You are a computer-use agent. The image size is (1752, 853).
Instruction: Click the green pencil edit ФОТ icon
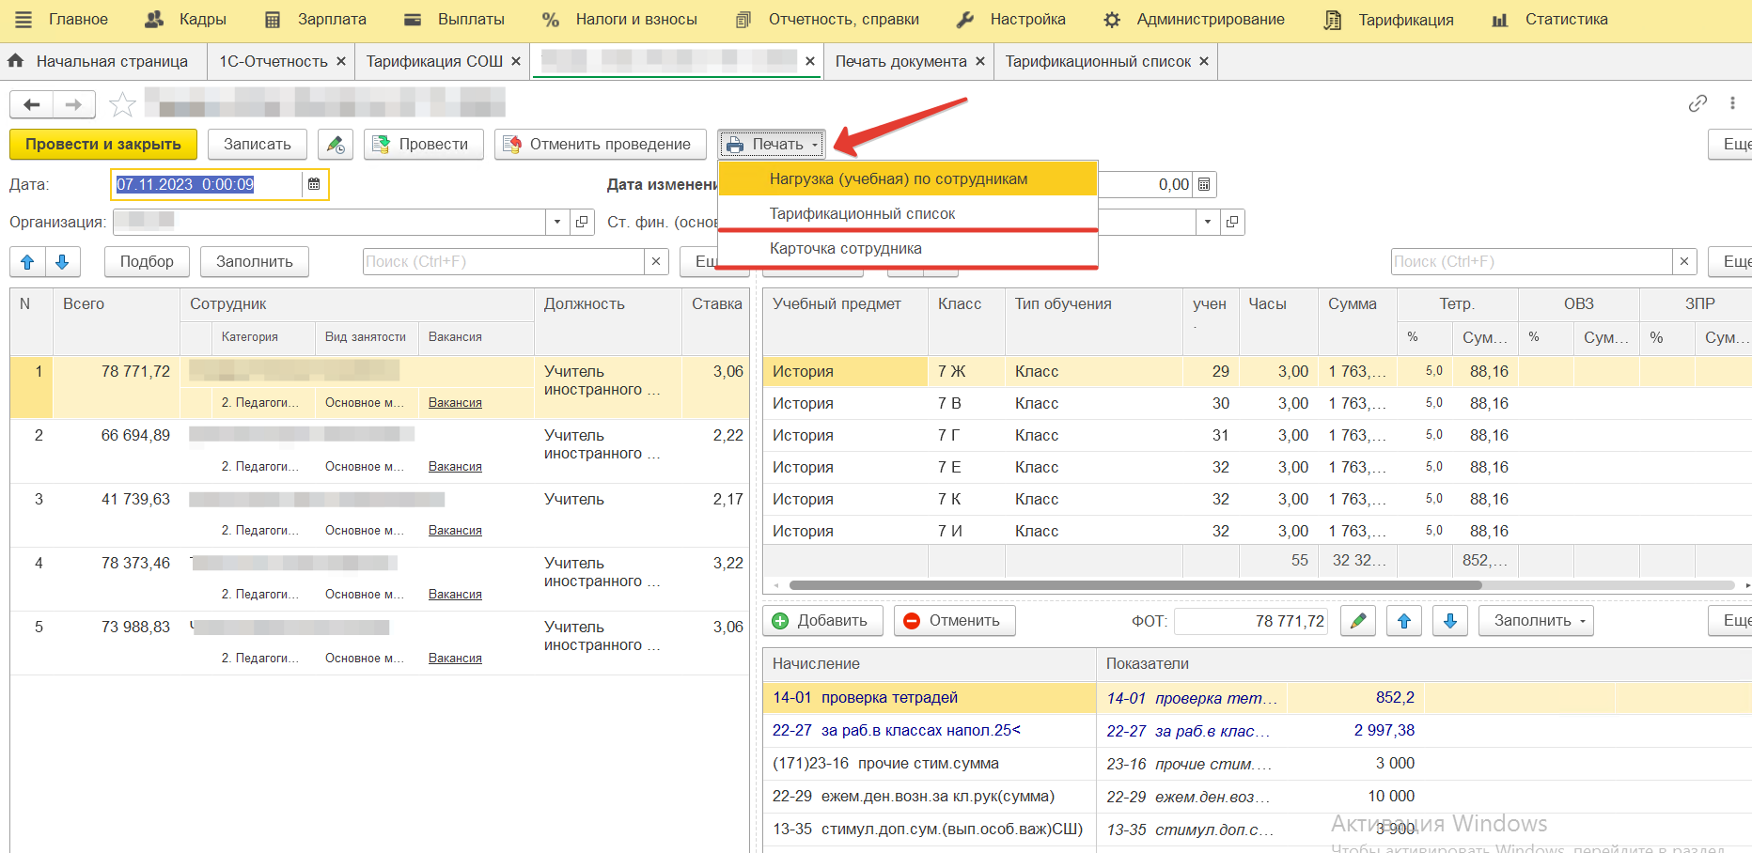click(x=1357, y=621)
